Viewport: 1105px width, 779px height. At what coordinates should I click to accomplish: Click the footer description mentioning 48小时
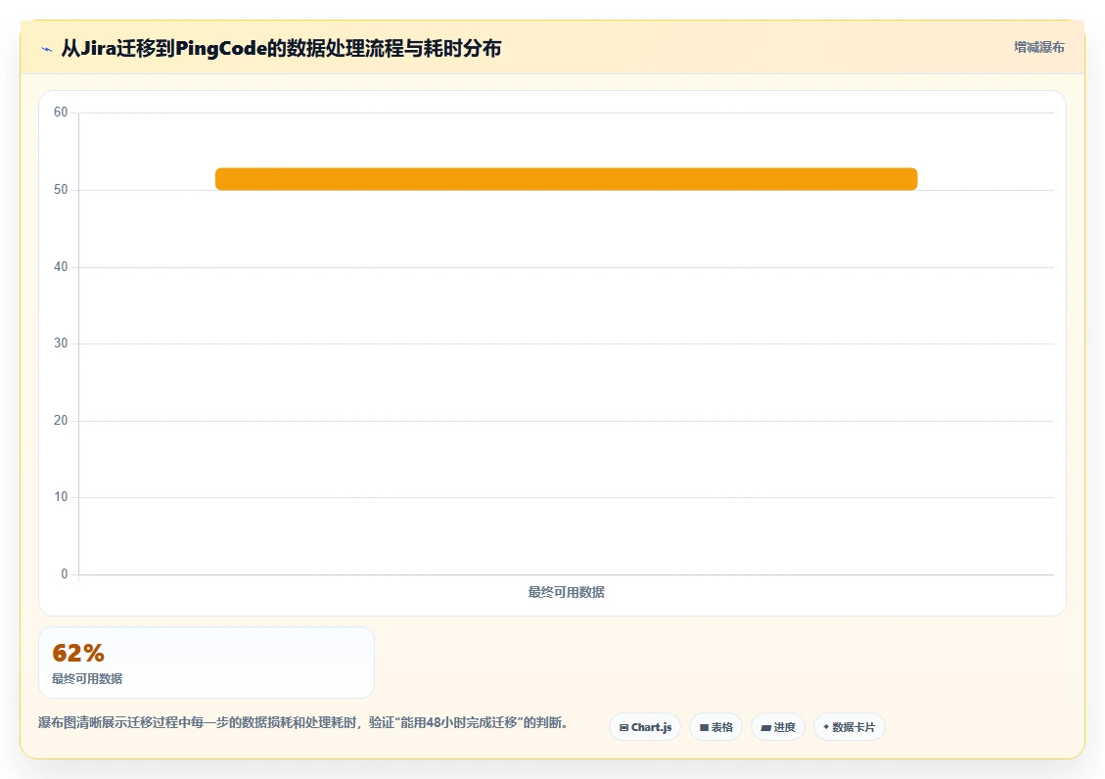pos(303,722)
